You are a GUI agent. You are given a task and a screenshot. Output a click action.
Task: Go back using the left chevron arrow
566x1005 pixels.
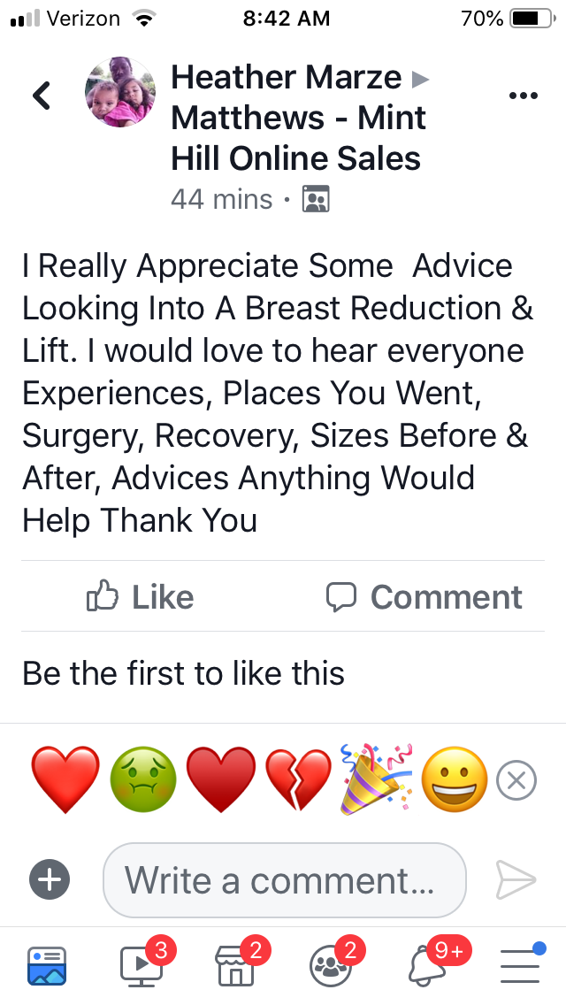42,96
